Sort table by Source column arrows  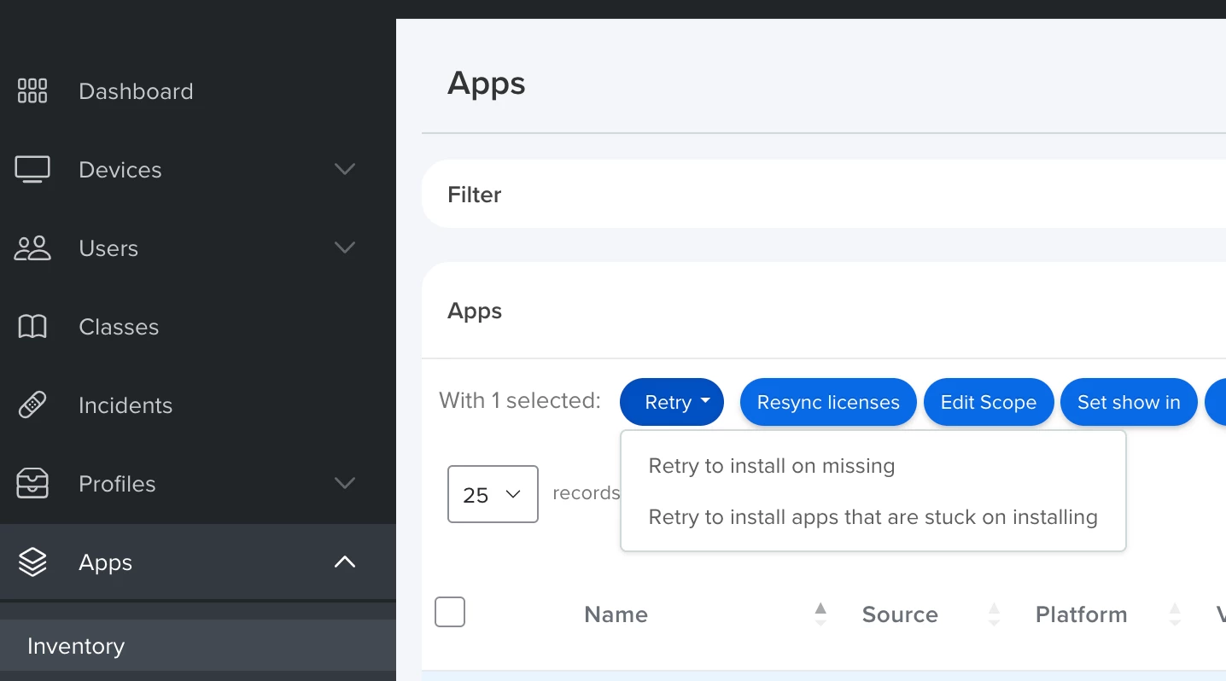pyautogui.click(x=994, y=614)
